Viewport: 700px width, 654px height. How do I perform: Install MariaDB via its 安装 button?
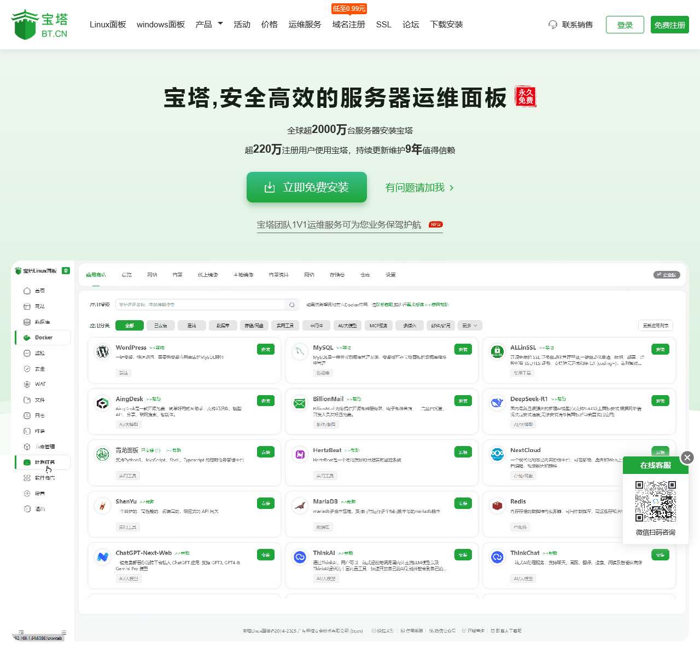click(x=463, y=503)
